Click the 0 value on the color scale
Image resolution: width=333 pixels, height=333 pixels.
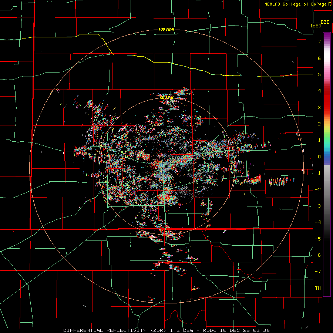pos(319,157)
